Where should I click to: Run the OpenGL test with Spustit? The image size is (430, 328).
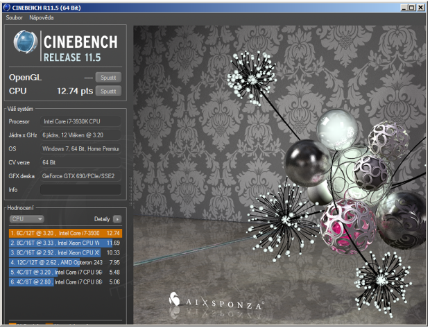click(108, 78)
